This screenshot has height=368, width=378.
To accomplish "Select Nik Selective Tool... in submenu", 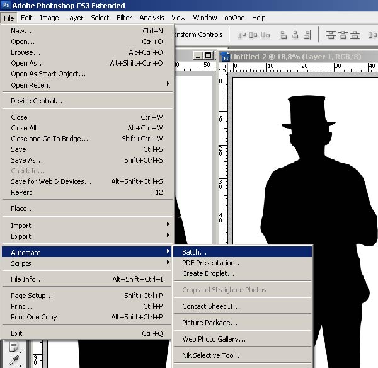I will coord(243,355).
